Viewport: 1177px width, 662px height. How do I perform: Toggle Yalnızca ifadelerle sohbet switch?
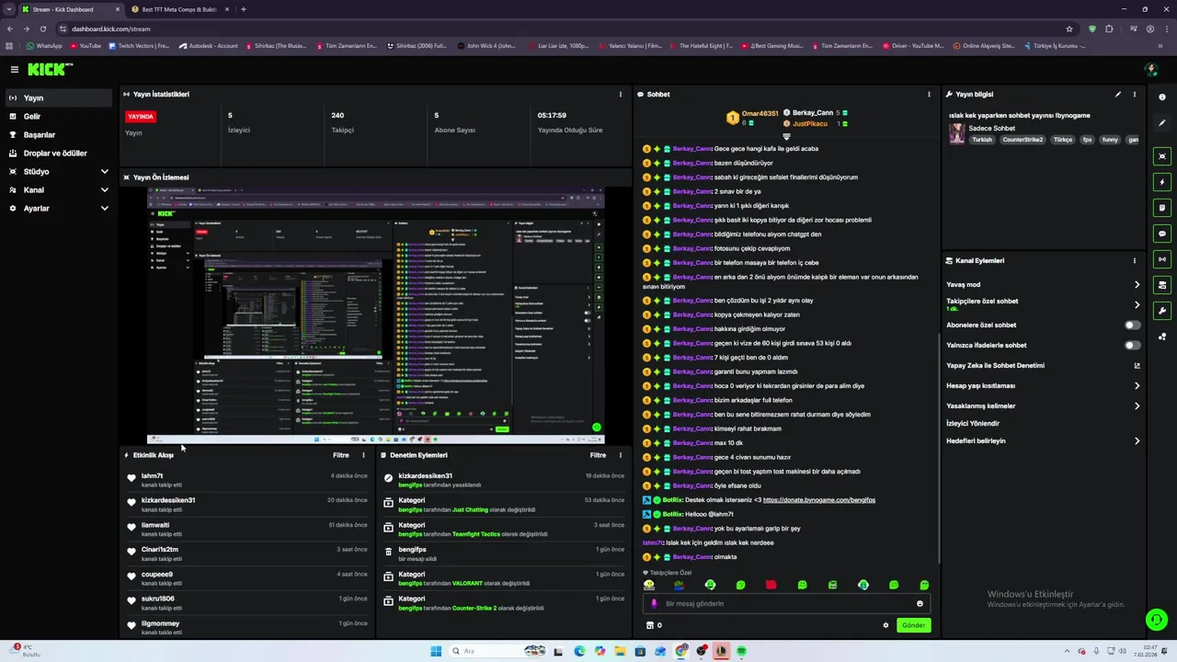click(x=1133, y=345)
